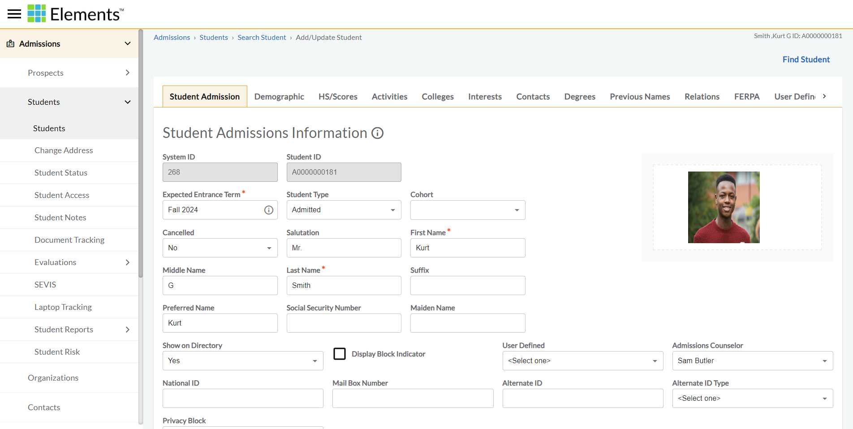Switch to the Degrees tab

(580, 97)
